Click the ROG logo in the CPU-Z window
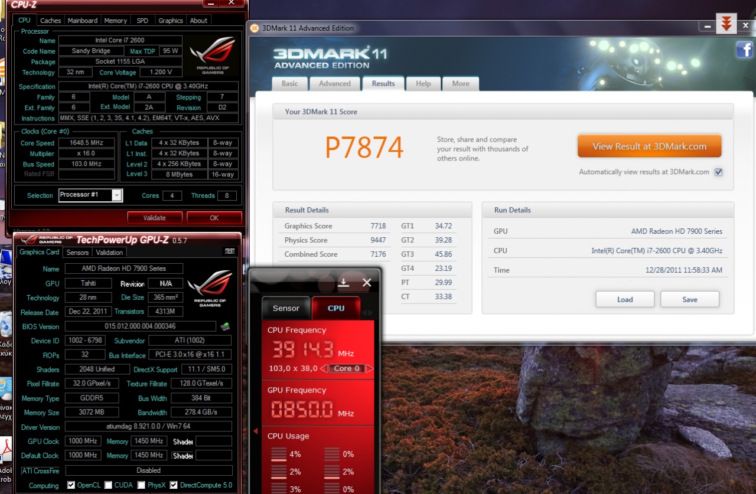Viewport: 756px width, 494px height. (x=213, y=56)
